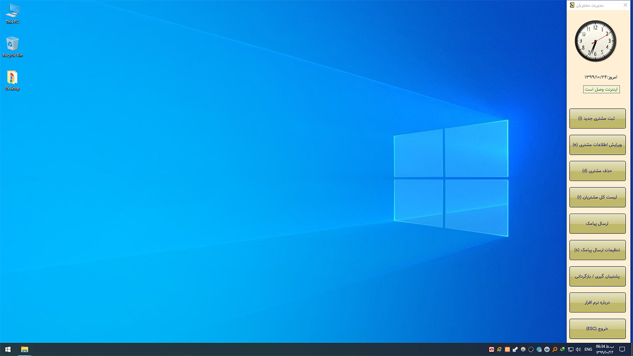633x356 pixels.
Task: Click dark round chat-bubble tray icon
Action: [x=531, y=350]
